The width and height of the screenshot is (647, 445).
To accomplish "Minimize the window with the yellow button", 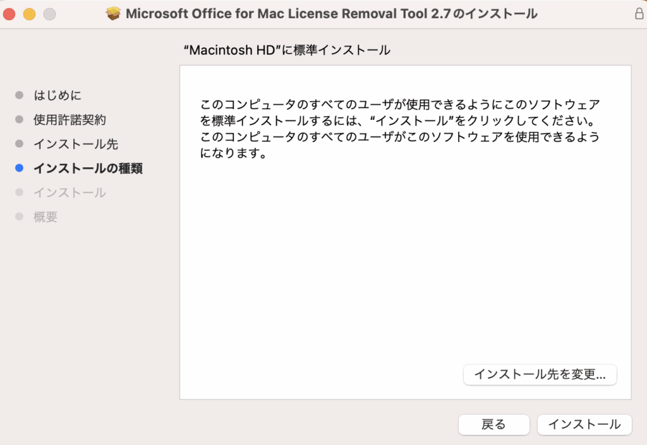I will click(x=29, y=13).
